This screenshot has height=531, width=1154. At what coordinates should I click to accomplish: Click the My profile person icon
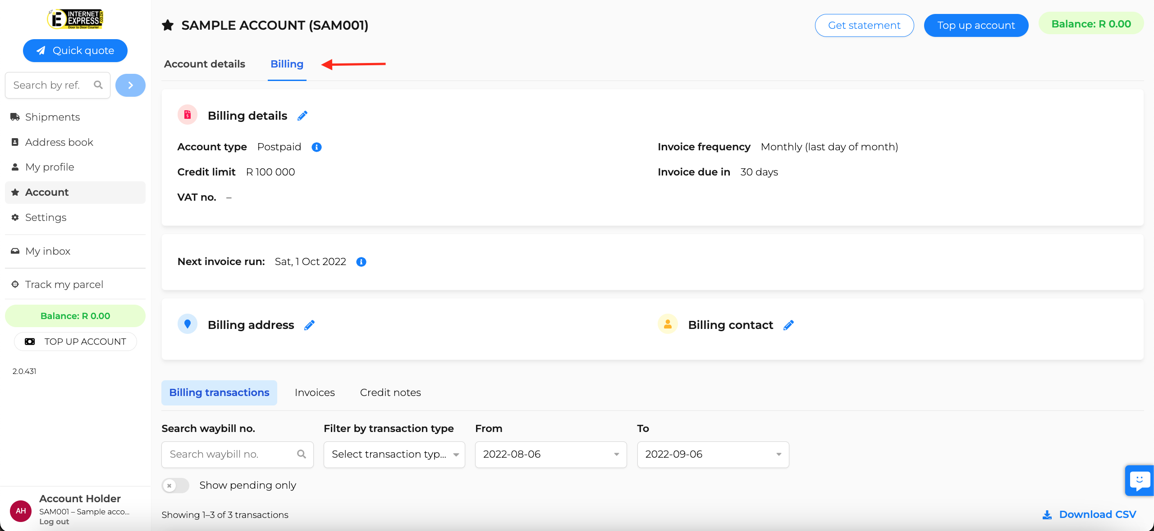pos(15,167)
